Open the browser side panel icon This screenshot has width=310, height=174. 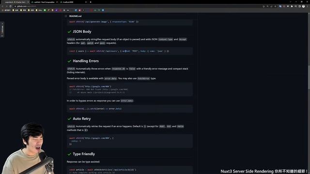click(x=299, y=6)
